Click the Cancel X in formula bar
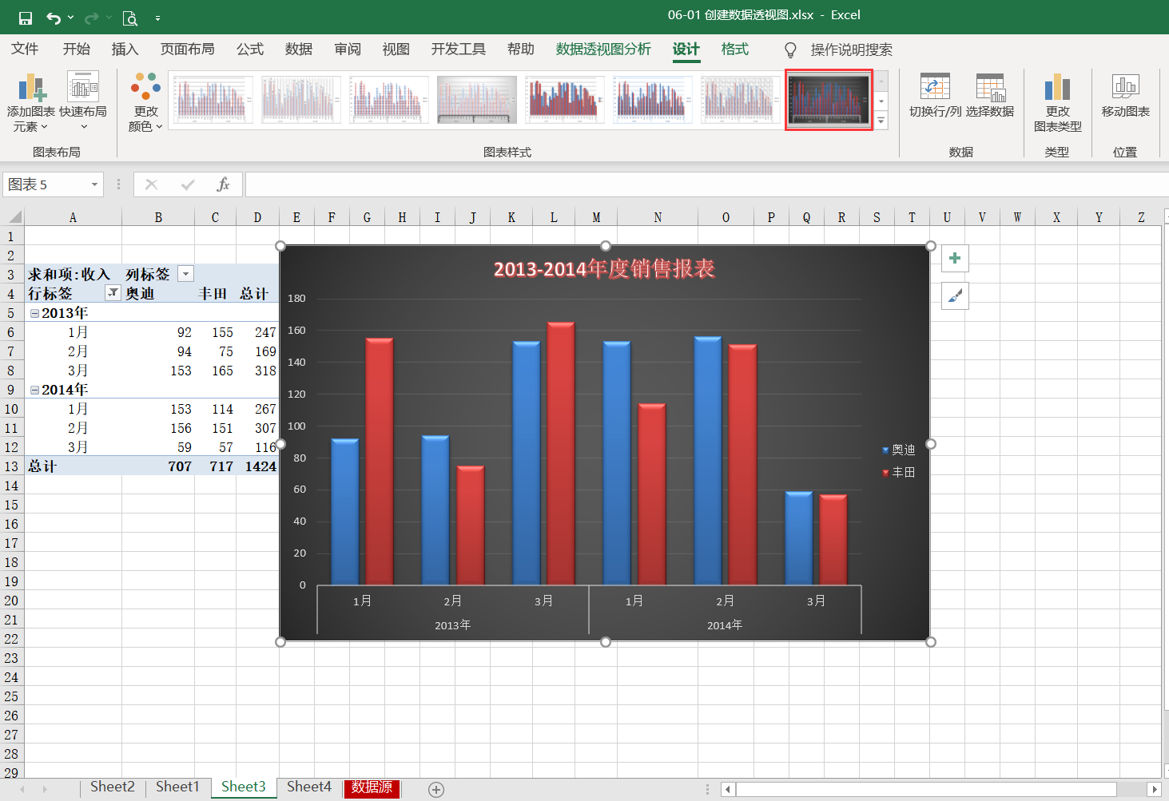The width and height of the screenshot is (1169, 801). (151, 184)
